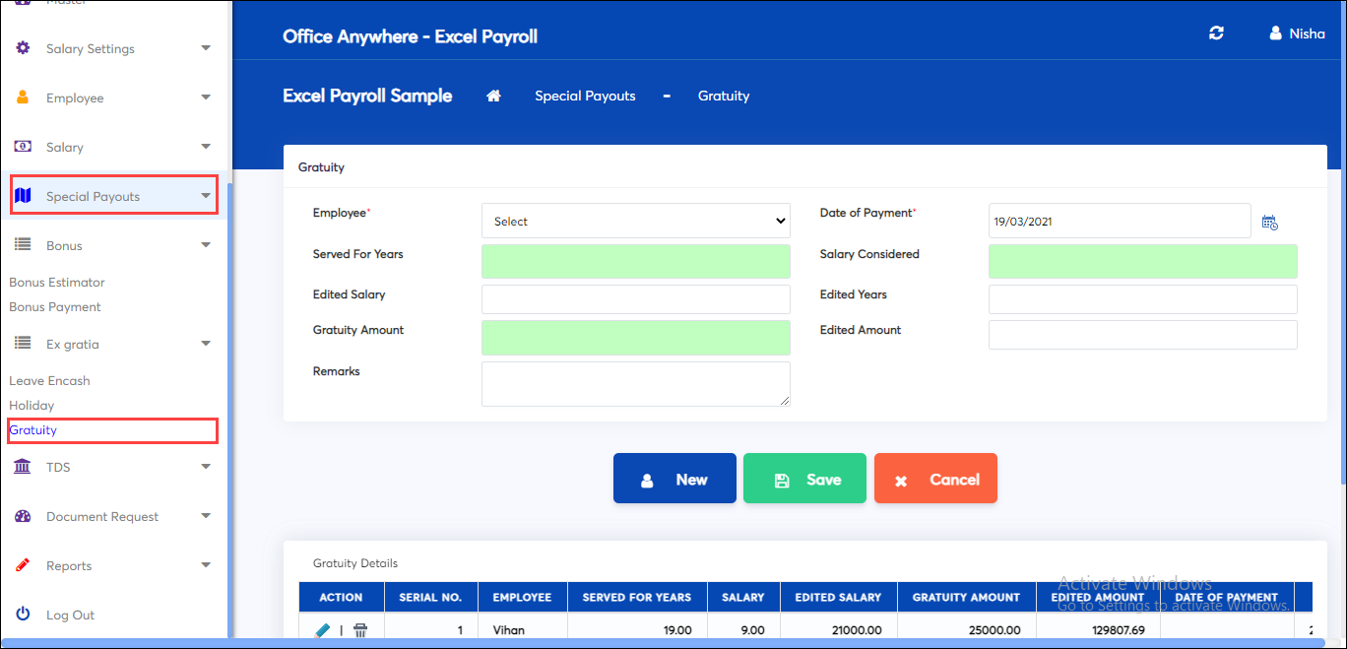Collapse the Bonus submenu arrow

click(x=206, y=245)
